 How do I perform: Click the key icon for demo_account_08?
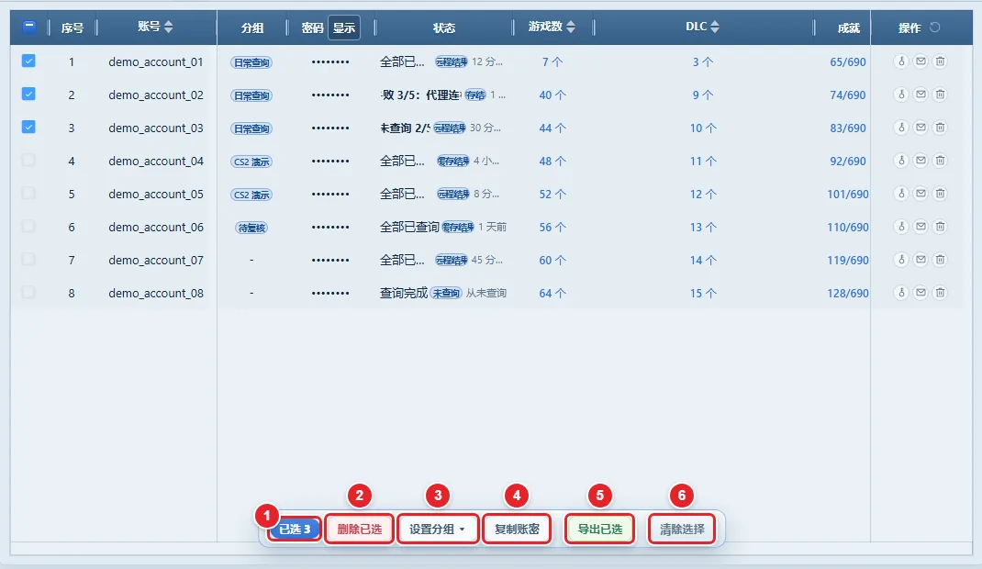(901, 293)
